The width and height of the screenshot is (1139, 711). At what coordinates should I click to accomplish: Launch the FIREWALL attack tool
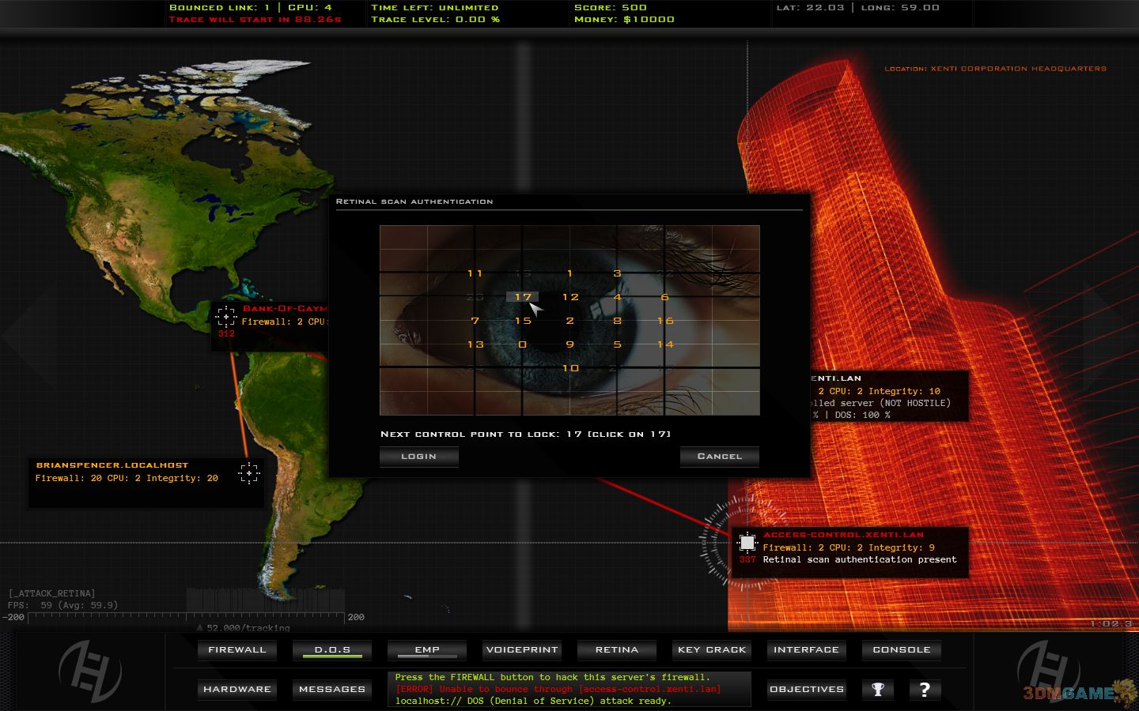click(x=237, y=649)
